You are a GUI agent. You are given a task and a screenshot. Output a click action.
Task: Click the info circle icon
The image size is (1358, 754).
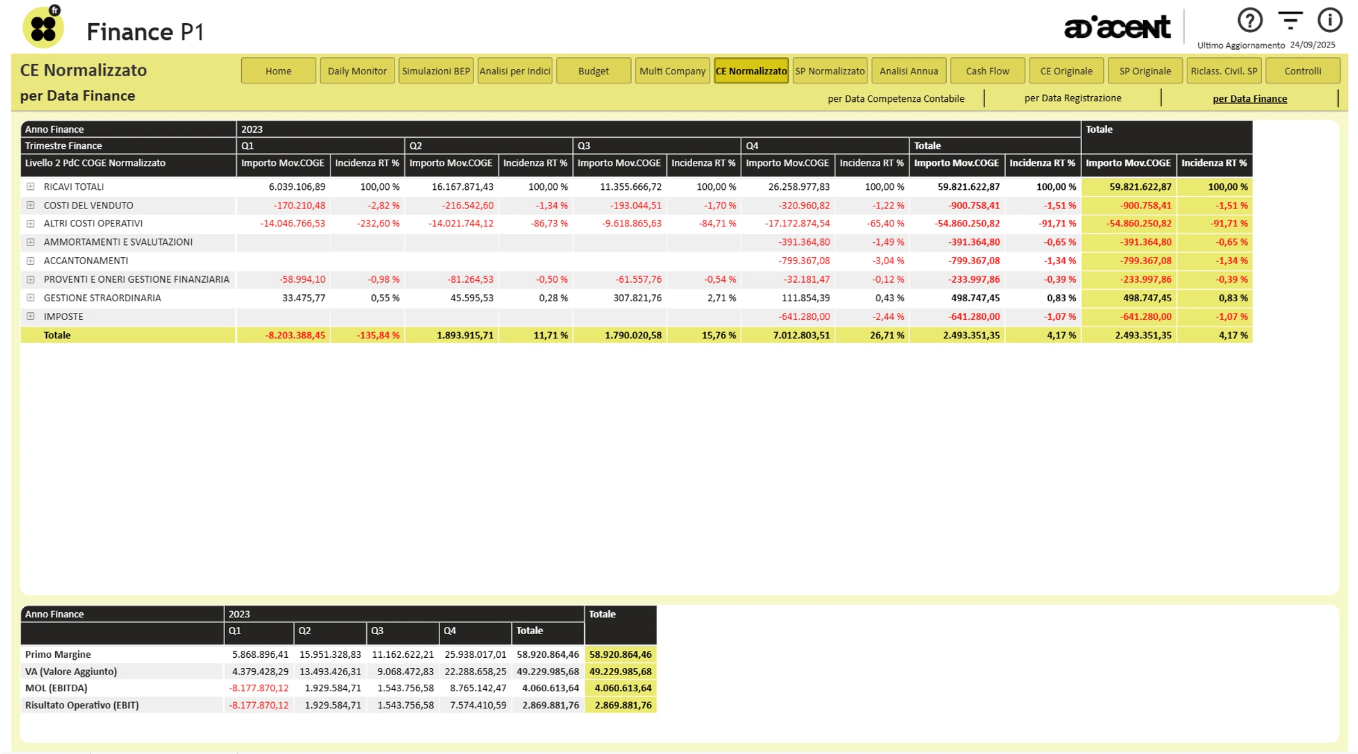(1329, 21)
